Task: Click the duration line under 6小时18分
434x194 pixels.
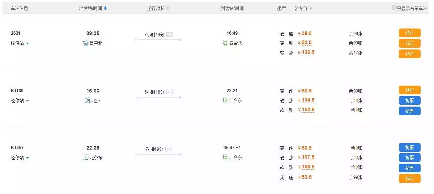Action: point(158,97)
